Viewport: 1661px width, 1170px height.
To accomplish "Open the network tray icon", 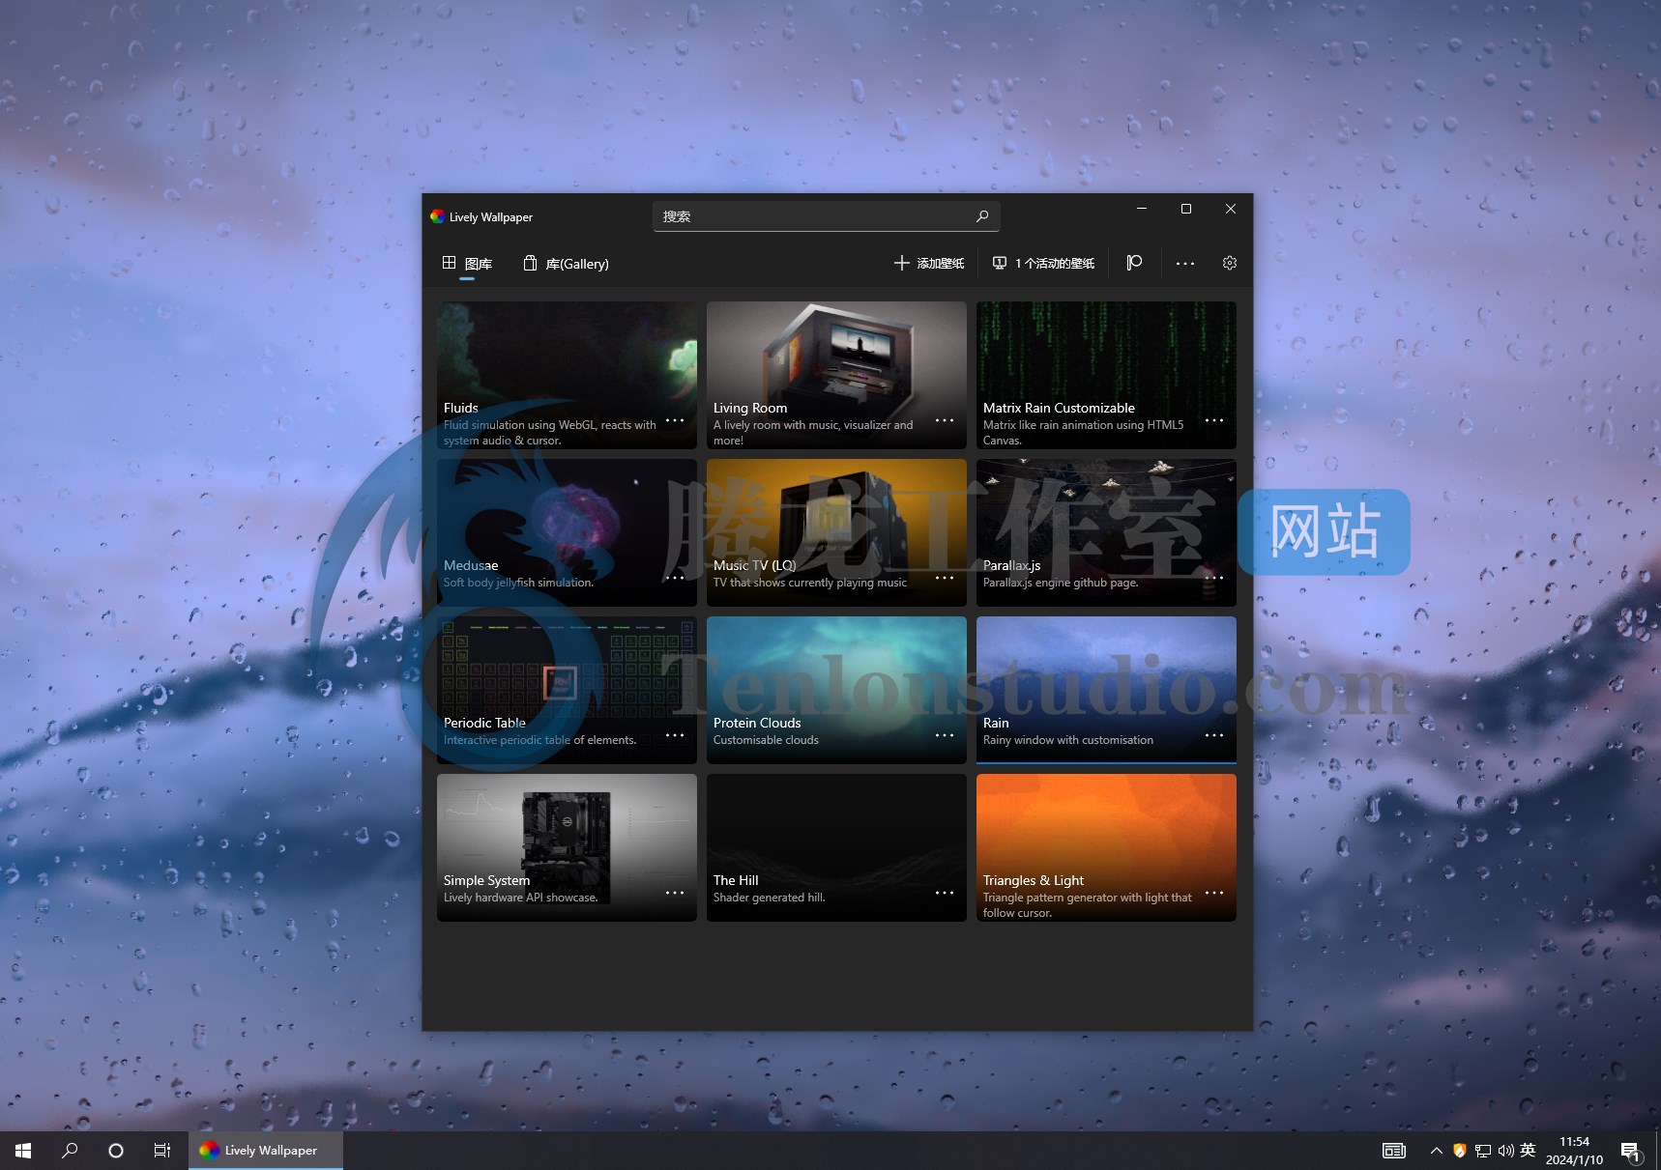I will click(x=1483, y=1151).
